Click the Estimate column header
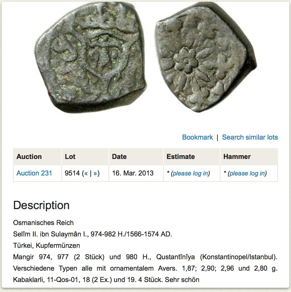This screenshot has height=292, width=291. (181, 157)
